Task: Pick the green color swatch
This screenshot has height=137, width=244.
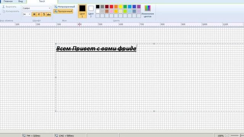Action: point(125,7)
